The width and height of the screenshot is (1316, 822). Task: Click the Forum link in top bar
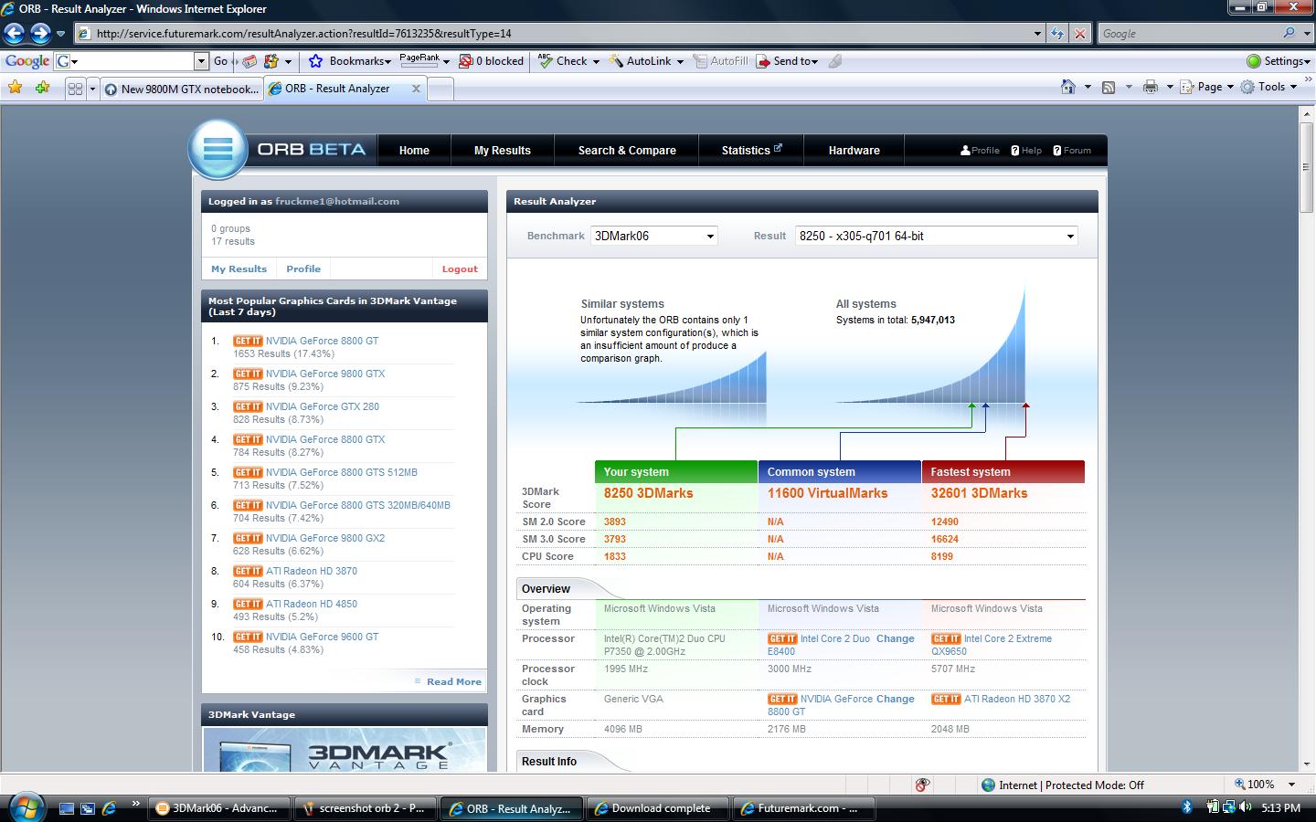click(x=1072, y=151)
